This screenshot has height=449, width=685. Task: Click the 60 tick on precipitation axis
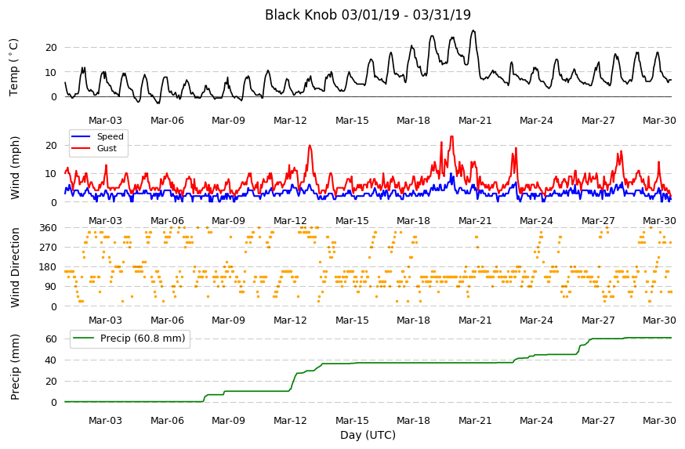(51, 339)
